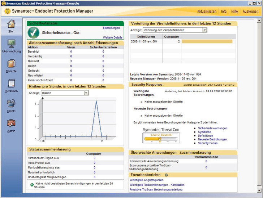Click the green diamond notification icon
Image resolution: width=263 pixels, height=198 pixels.
point(32,185)
